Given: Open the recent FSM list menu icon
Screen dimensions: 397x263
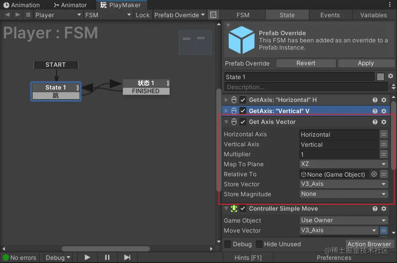Looking at the screenshot, I should [x=28, y=15].
